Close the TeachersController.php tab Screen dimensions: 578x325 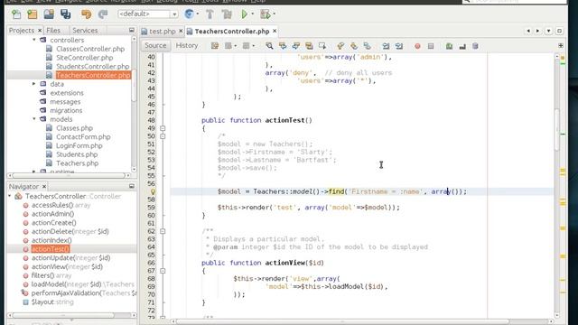(x=275, y=31)
